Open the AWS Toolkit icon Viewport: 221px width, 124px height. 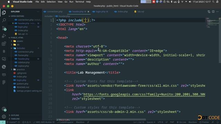[4, 74]
